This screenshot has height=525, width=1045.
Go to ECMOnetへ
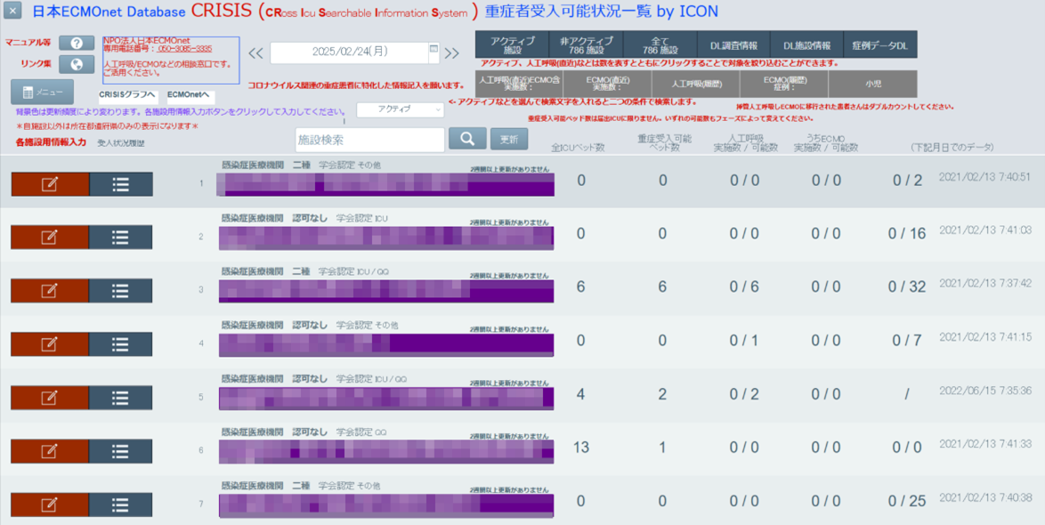pyautogui.click(x=190, y=95)
